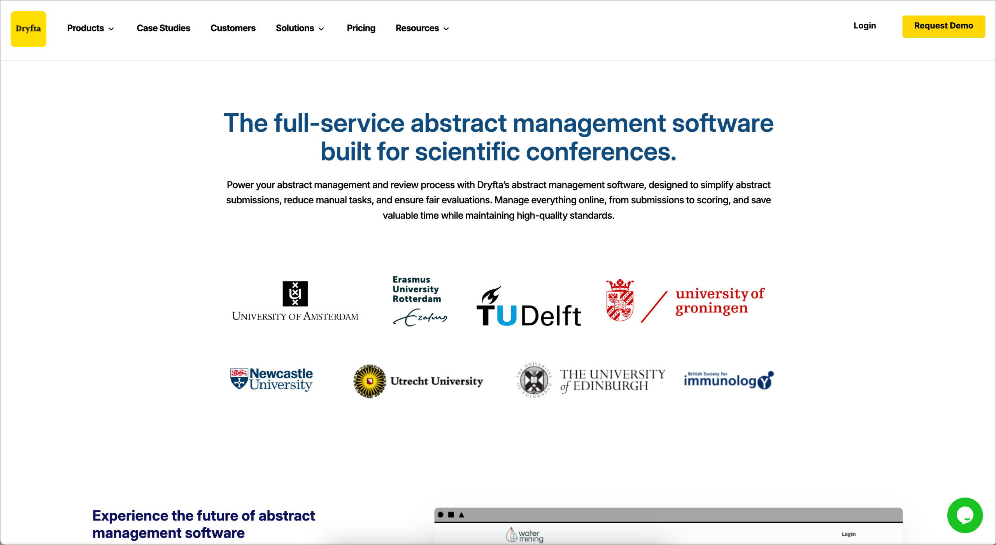
Task: Click the small Login link in preview window
Action: point(848,534)
